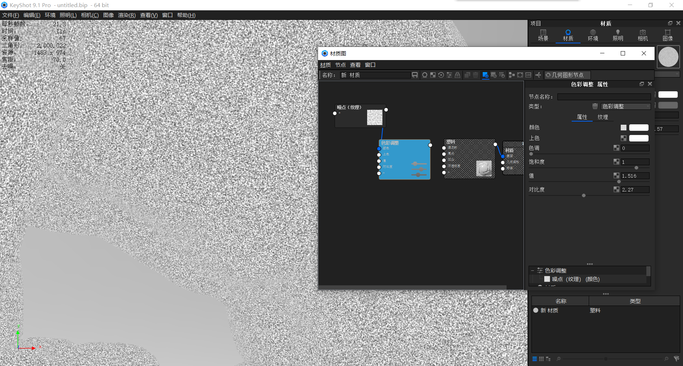Open the 类型 dropdown showing 色彩调整
Image resolution: width=683 pixels, height=366 pixels.
tap(626, 106)
